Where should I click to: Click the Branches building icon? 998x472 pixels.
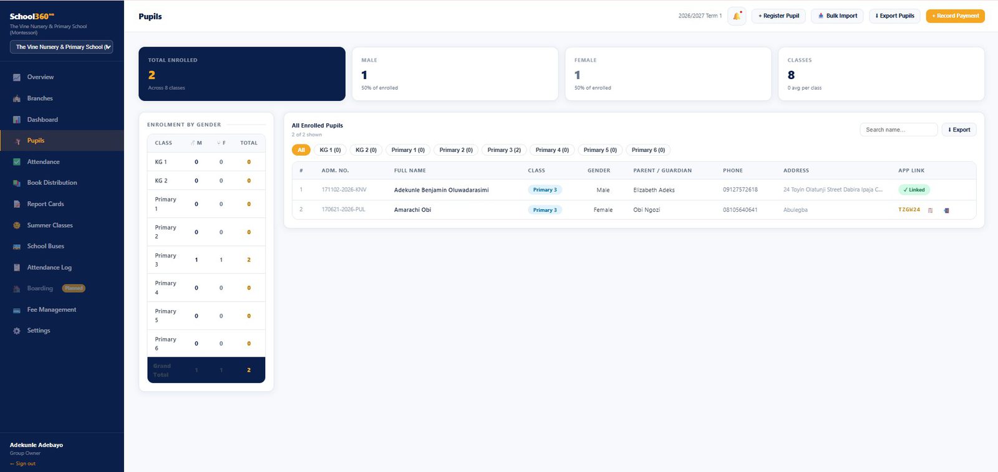pos(17,98)
